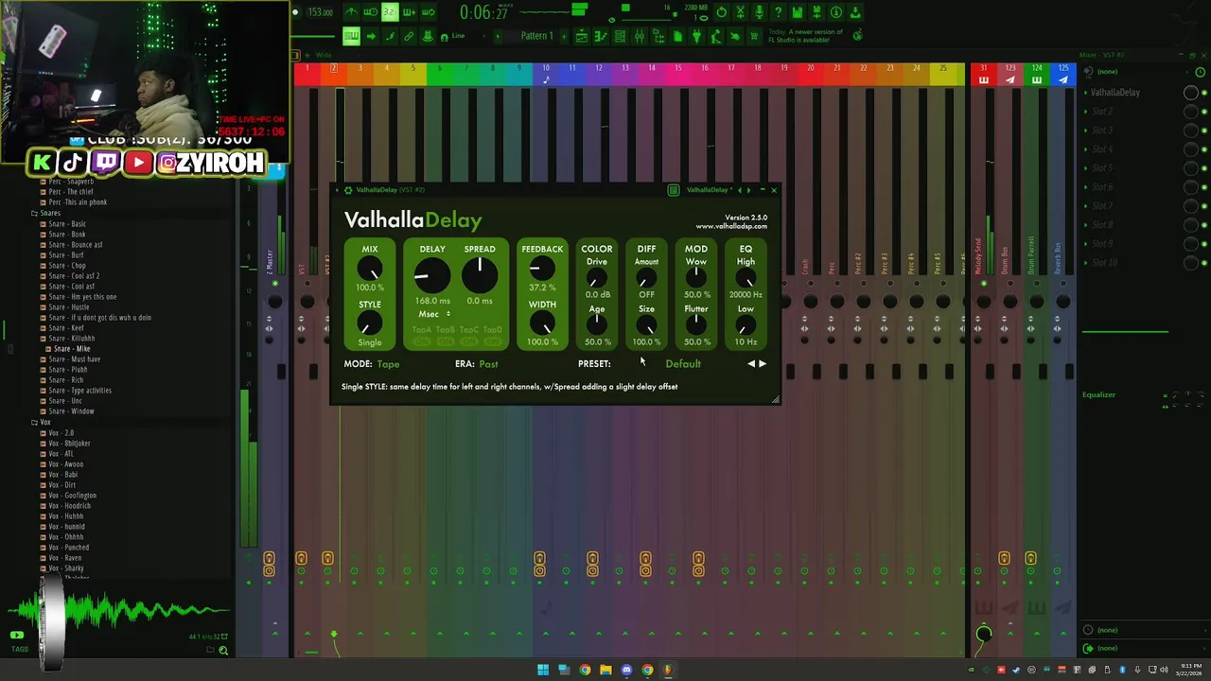Screen dimensions: 1211x681
Task: Add new pattern with plus button
Action: click(564, 36)
